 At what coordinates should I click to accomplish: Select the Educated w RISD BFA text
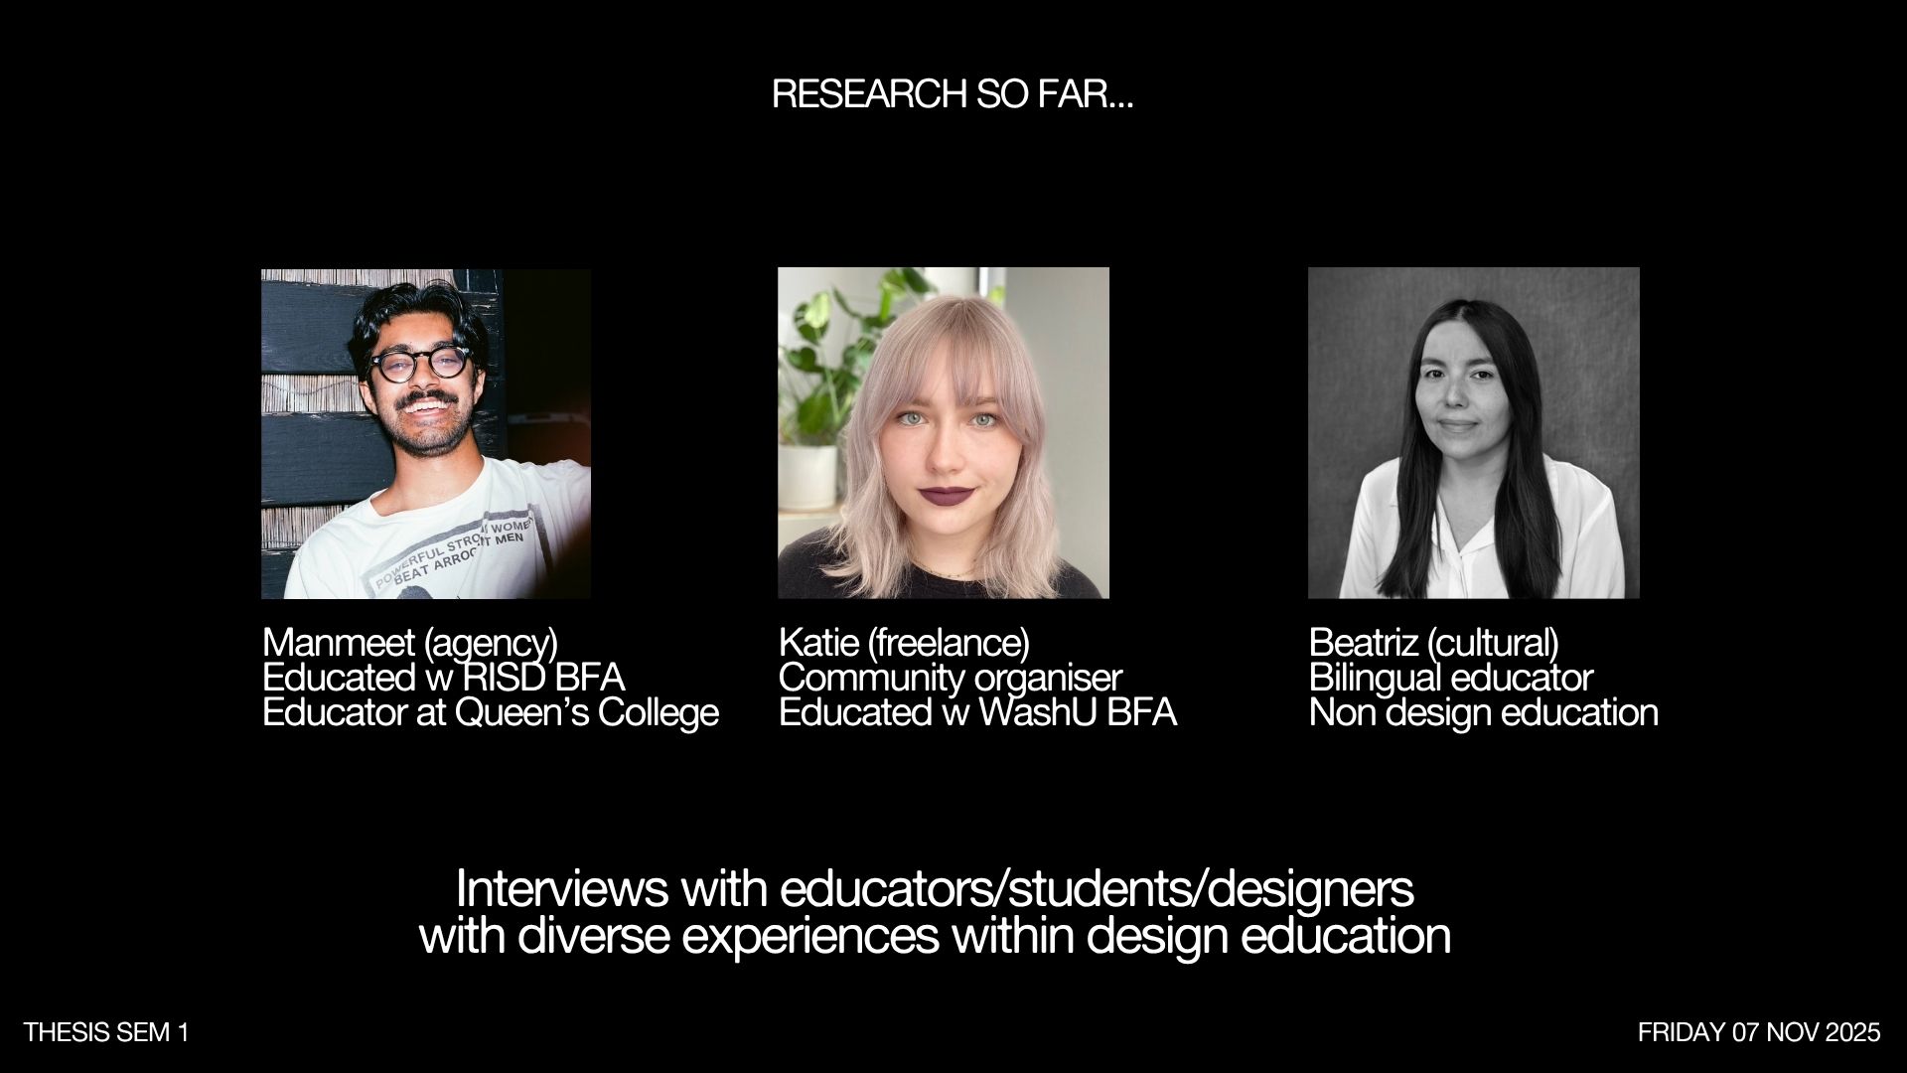click(x=443, y=679)
